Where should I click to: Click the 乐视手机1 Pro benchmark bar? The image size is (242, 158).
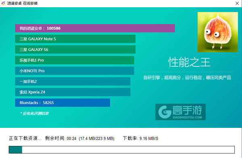[x=75, y=60]
